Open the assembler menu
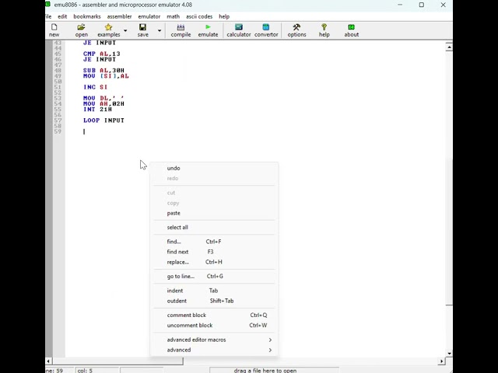 [119, 16]
